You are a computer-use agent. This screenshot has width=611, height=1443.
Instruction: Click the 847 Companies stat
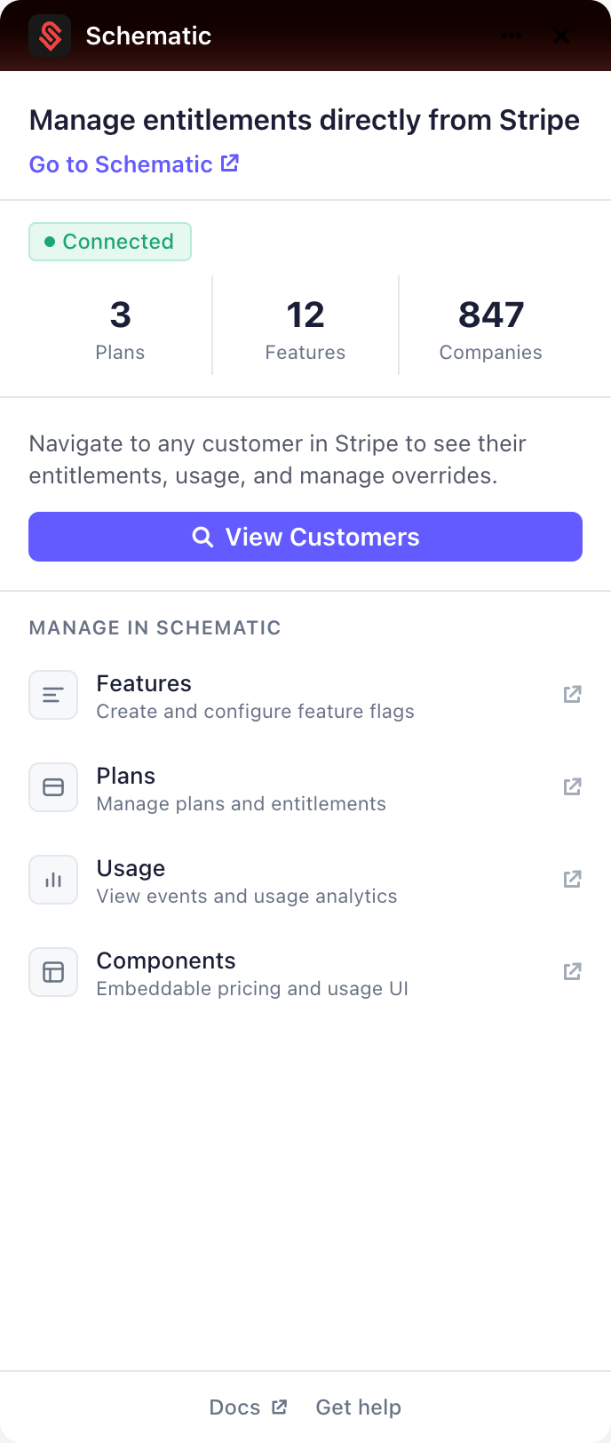[490, 327]
